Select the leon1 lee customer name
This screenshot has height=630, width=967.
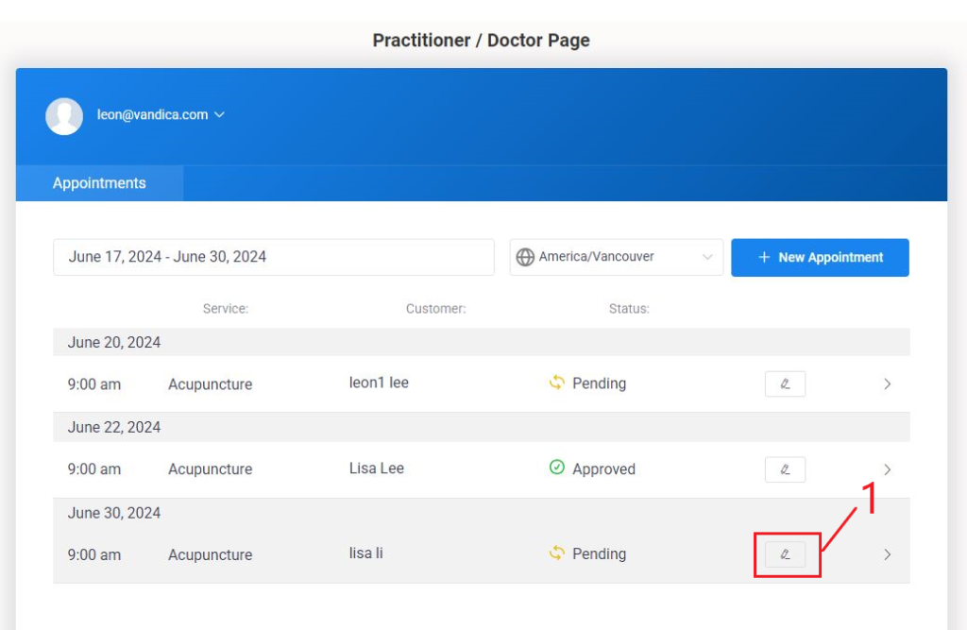(379, 383)
